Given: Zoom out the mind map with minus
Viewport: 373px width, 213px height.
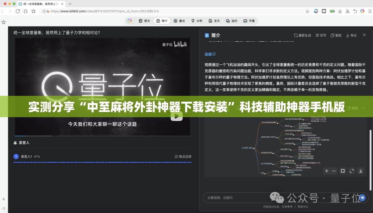Looking at the screenshot, I should [334, 171].
